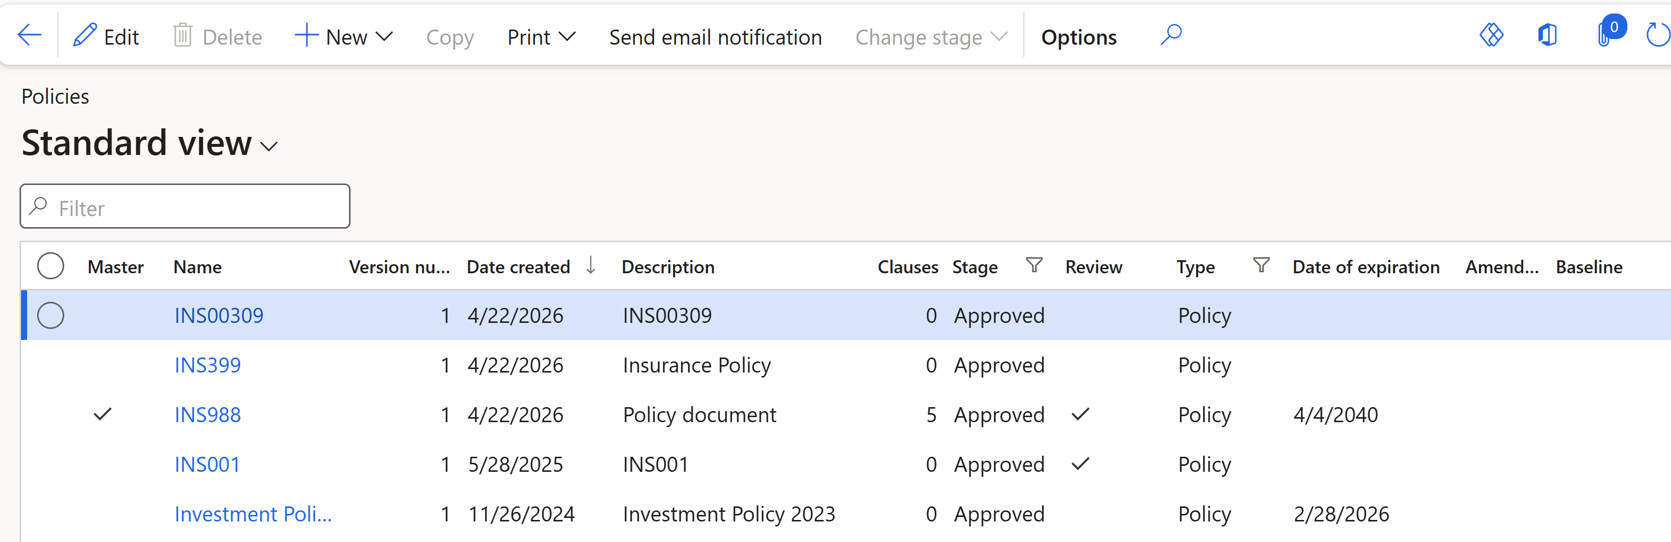The image size is (1671, 542).
Task: Open the Options menu tab
Action: [1078, 37]
